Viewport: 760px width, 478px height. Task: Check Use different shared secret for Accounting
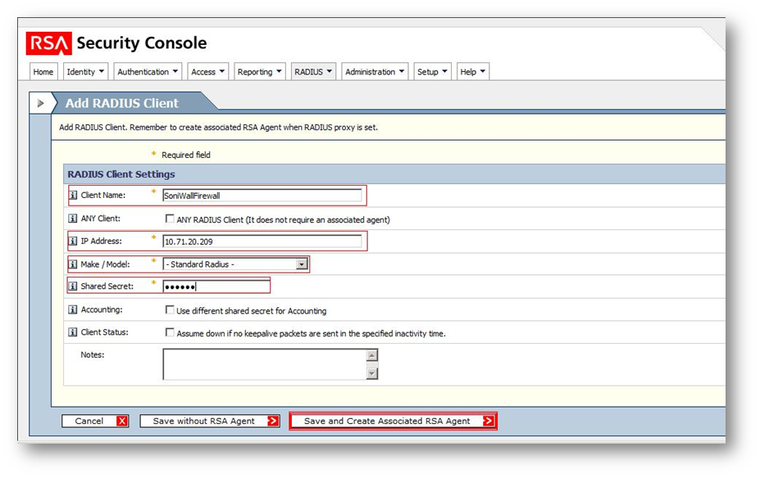170,309
